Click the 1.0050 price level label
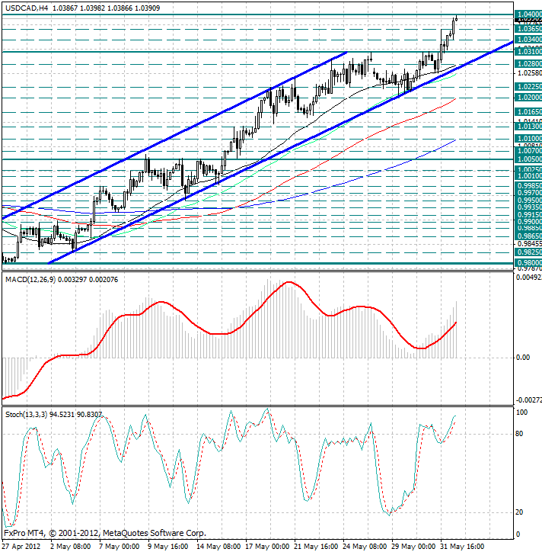The image size is (542, 552). pyautogui.click(x=528, y=159)
